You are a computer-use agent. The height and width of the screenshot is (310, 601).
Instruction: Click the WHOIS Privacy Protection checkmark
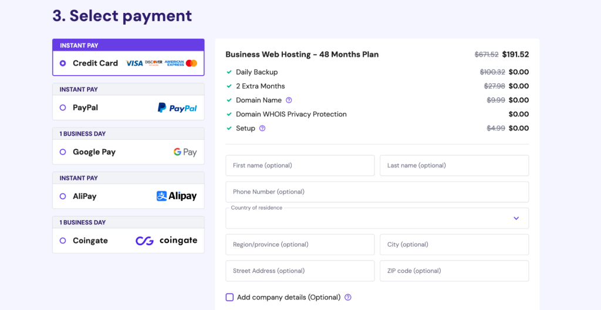click(x=229, y=114)
